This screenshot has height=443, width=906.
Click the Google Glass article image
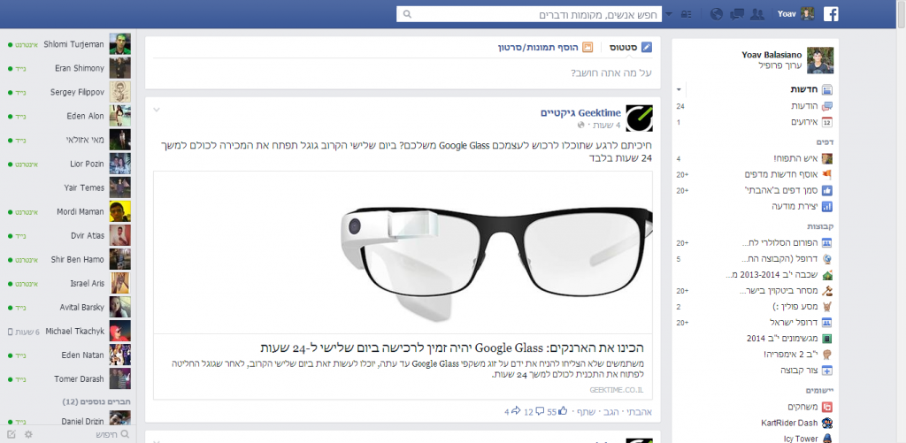tap(403, 252)
